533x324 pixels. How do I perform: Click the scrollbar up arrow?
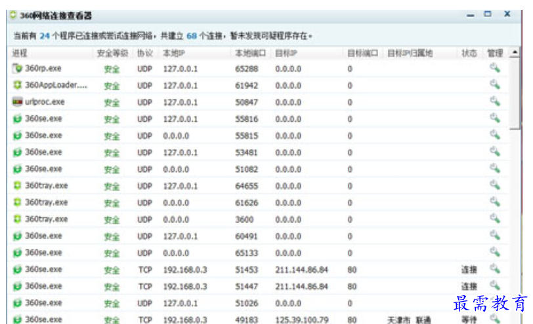tap(514, 52)
